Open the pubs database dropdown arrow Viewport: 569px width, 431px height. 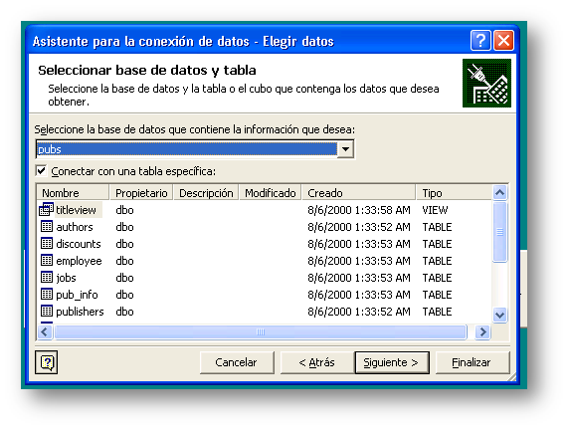pos(345,149)
